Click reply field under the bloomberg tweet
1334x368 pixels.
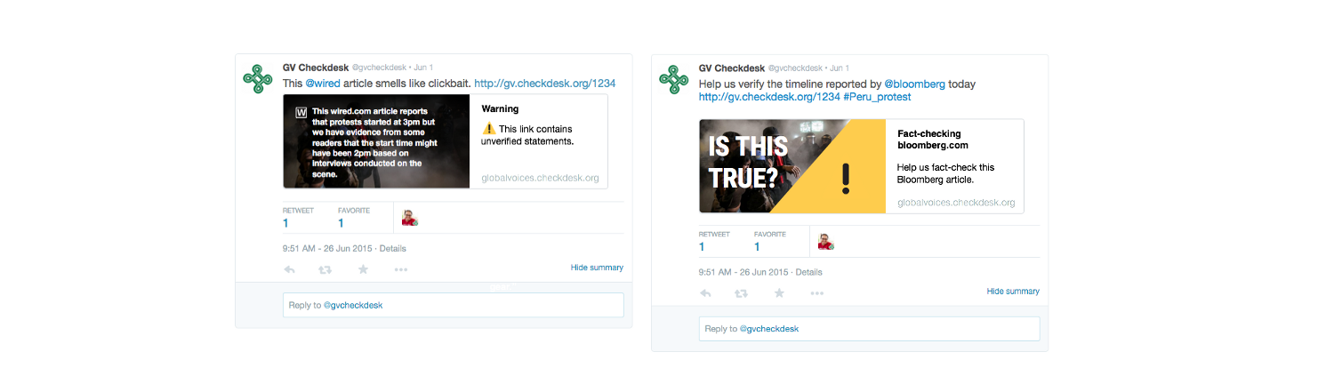coord(870,329)
